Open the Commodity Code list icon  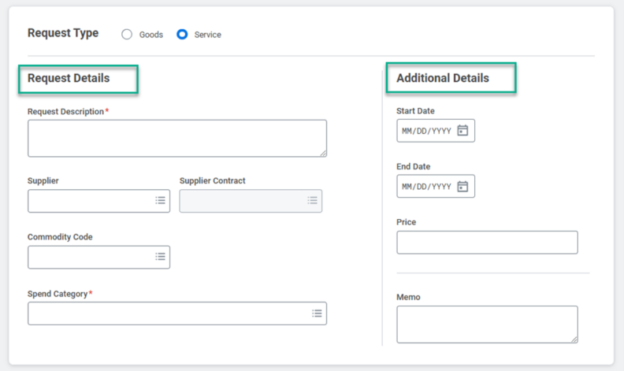pyautogui.click(x=160, y=257)
